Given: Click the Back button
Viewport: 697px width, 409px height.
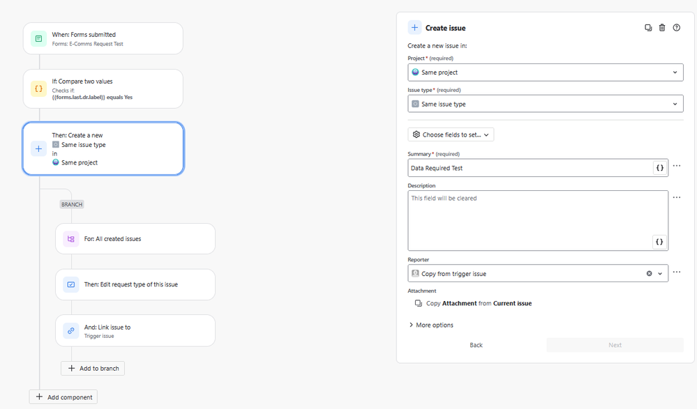Looking at the screenshot, I should 476,345.
